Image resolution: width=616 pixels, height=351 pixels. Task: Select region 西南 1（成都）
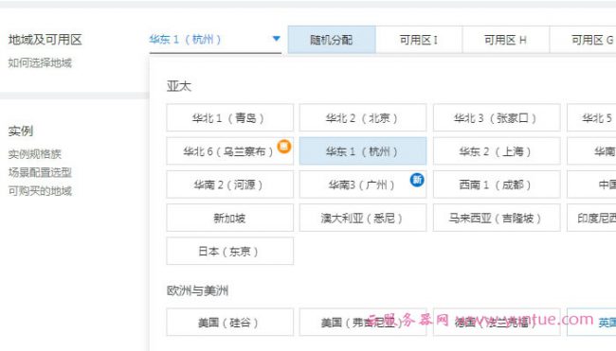point(497,184)
